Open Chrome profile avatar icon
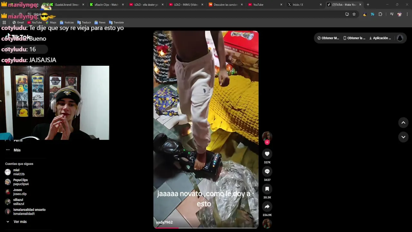 (399, 14)
